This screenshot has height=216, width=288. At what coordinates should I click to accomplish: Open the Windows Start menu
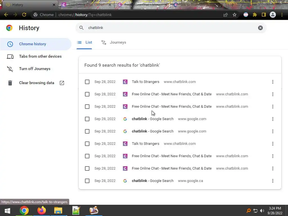(x=7, y=210)
